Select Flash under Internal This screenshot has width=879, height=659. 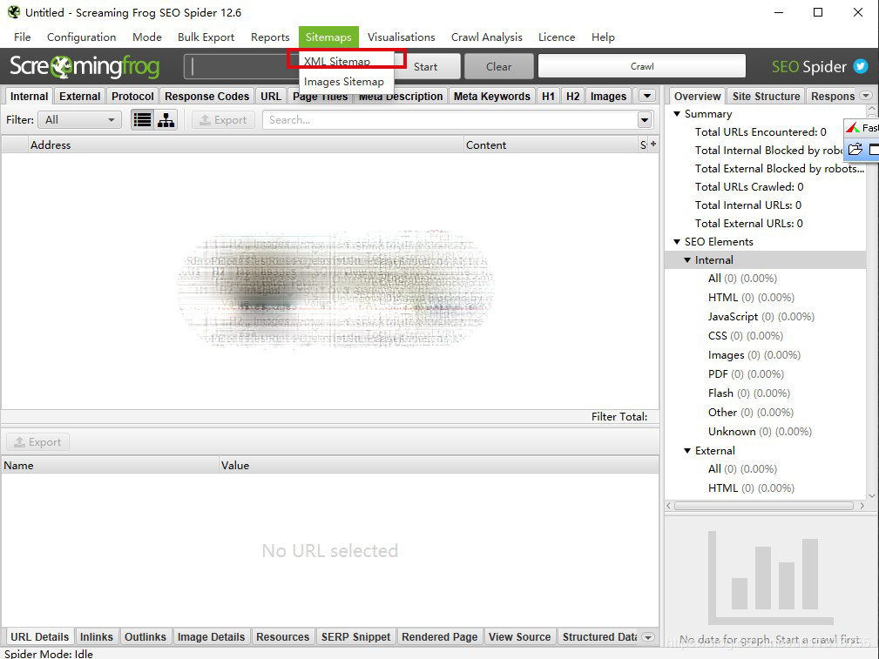(x=749, y=393)
